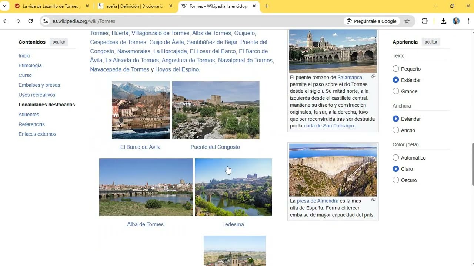Open the Chrome three-dot menu

[x=469, y=21]
